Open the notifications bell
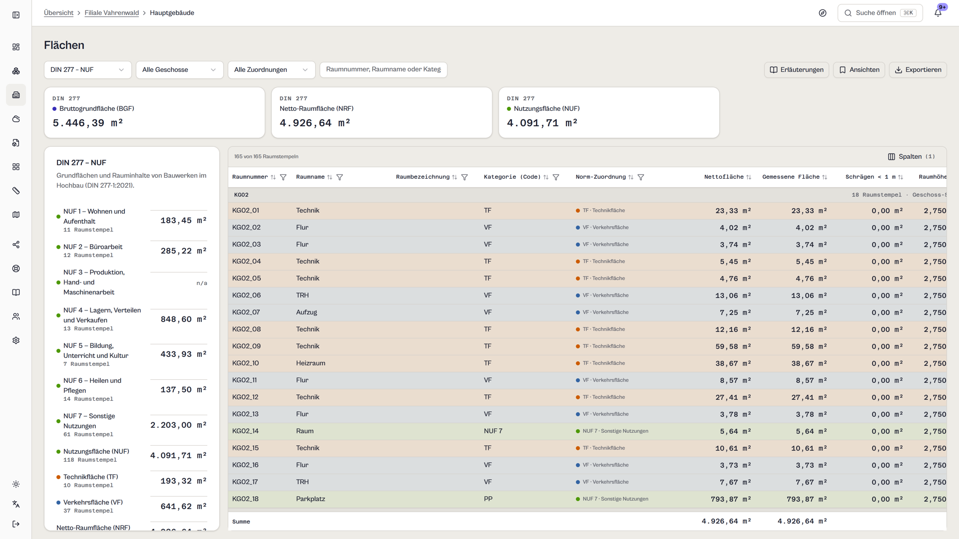Screen dimensions: 959x539 tap(938, 13)
